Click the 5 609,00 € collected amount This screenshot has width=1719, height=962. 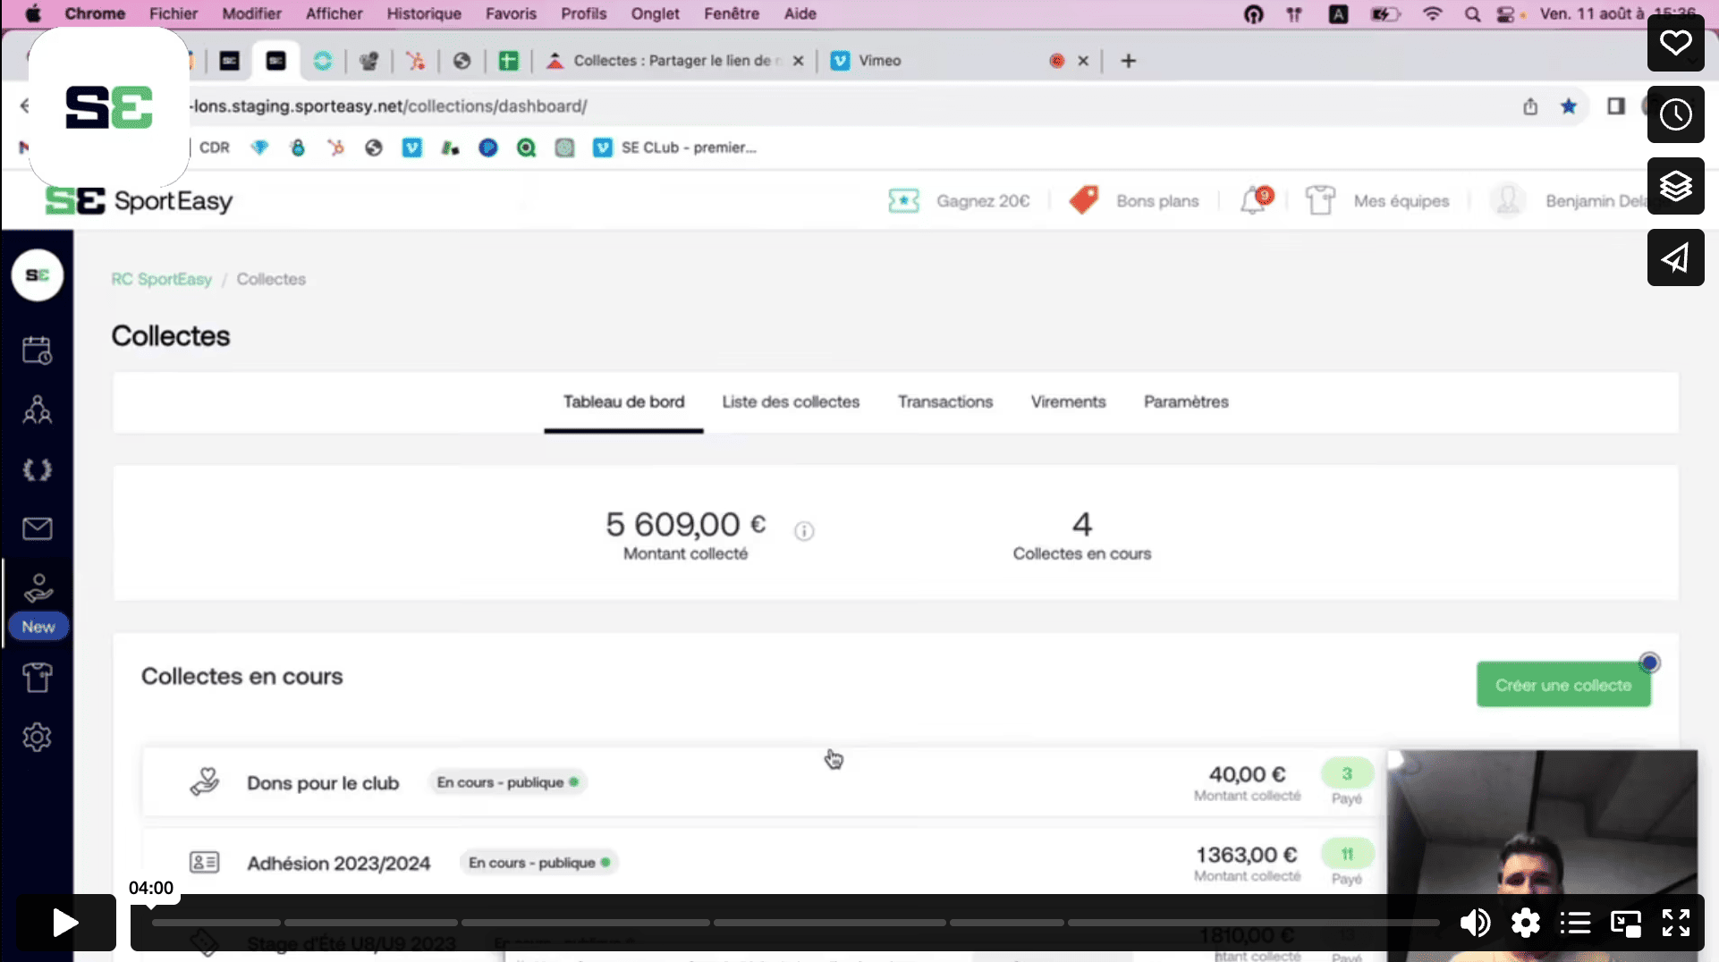(685, 524)
